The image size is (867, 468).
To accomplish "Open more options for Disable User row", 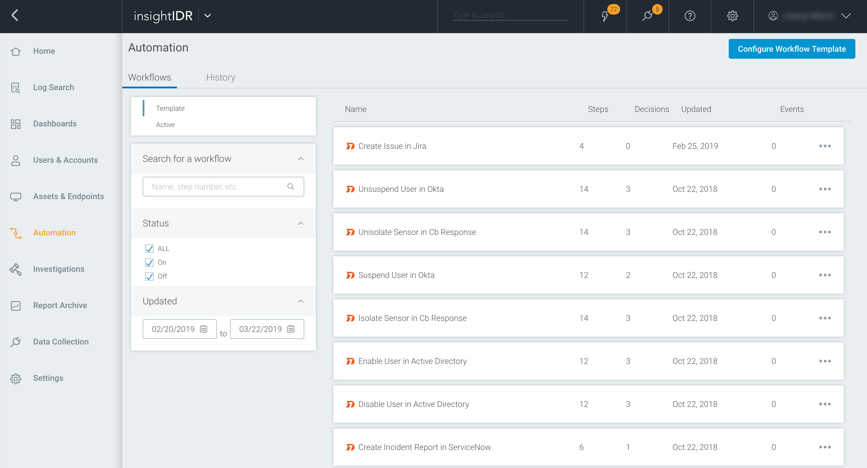I will [825, 404].
